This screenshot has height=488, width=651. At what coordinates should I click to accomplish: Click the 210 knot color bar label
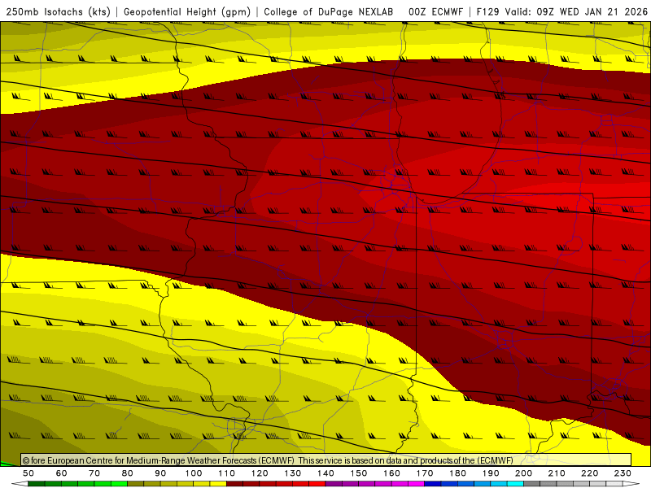(x=557, y=473)
